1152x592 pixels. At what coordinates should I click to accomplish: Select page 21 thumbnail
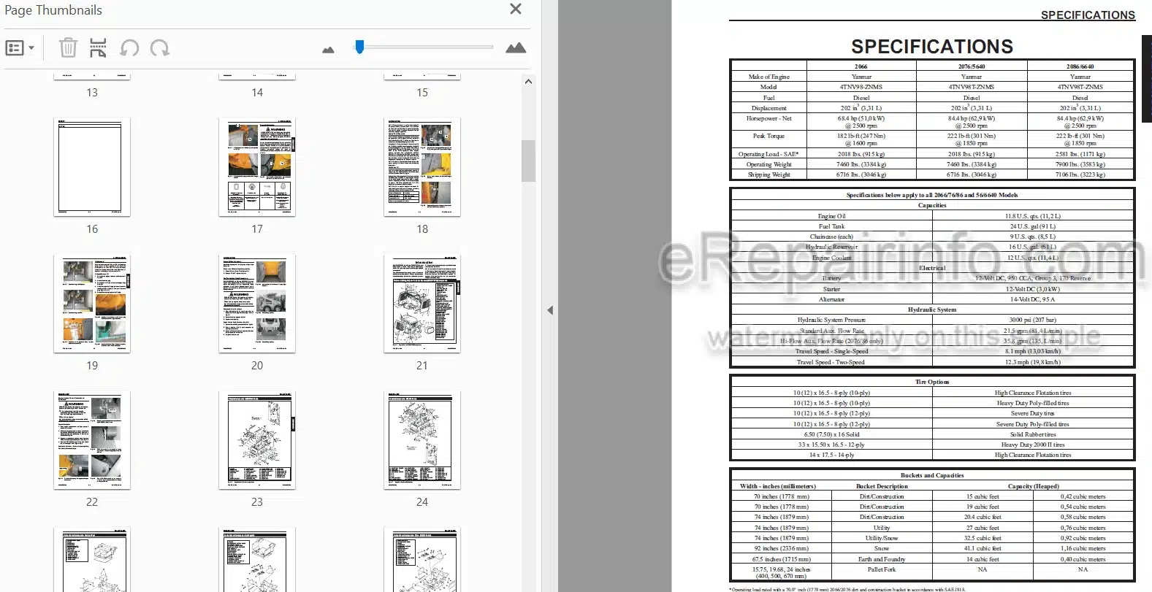pyautogui.click(x=422, y=304)
